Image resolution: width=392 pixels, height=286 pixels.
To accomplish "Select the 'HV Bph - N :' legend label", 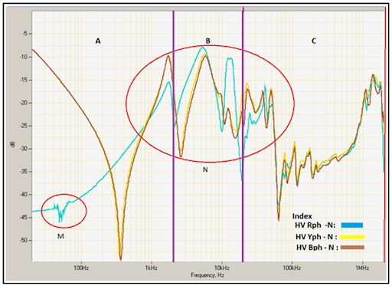I will [x=317, y=248].
